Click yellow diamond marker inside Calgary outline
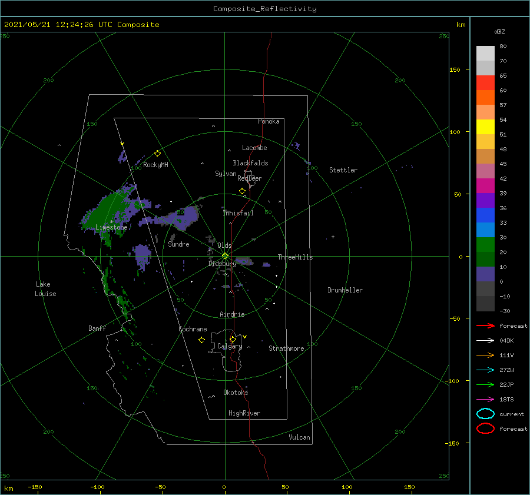Screen dimensions: 530x495 click(x=233, y=339)
